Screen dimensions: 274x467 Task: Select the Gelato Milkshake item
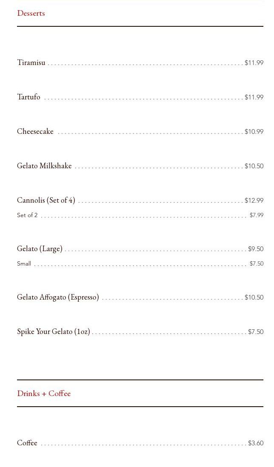(44, 166)
